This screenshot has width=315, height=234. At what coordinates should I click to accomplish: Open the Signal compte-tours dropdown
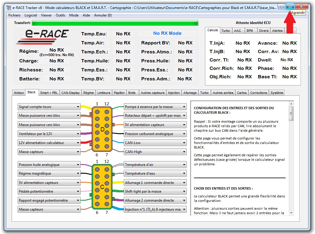(x=78, y=107)
